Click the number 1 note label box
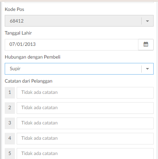 [10, 93]
